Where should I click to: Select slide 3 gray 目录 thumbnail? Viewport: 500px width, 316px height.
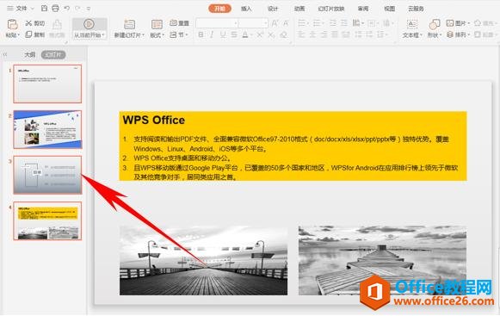point(47,175)
